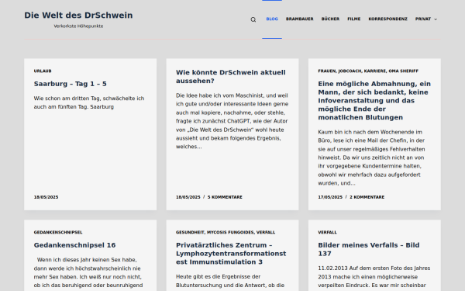
Task: Go to the BLOG menu item
Action: coord(272,19)
